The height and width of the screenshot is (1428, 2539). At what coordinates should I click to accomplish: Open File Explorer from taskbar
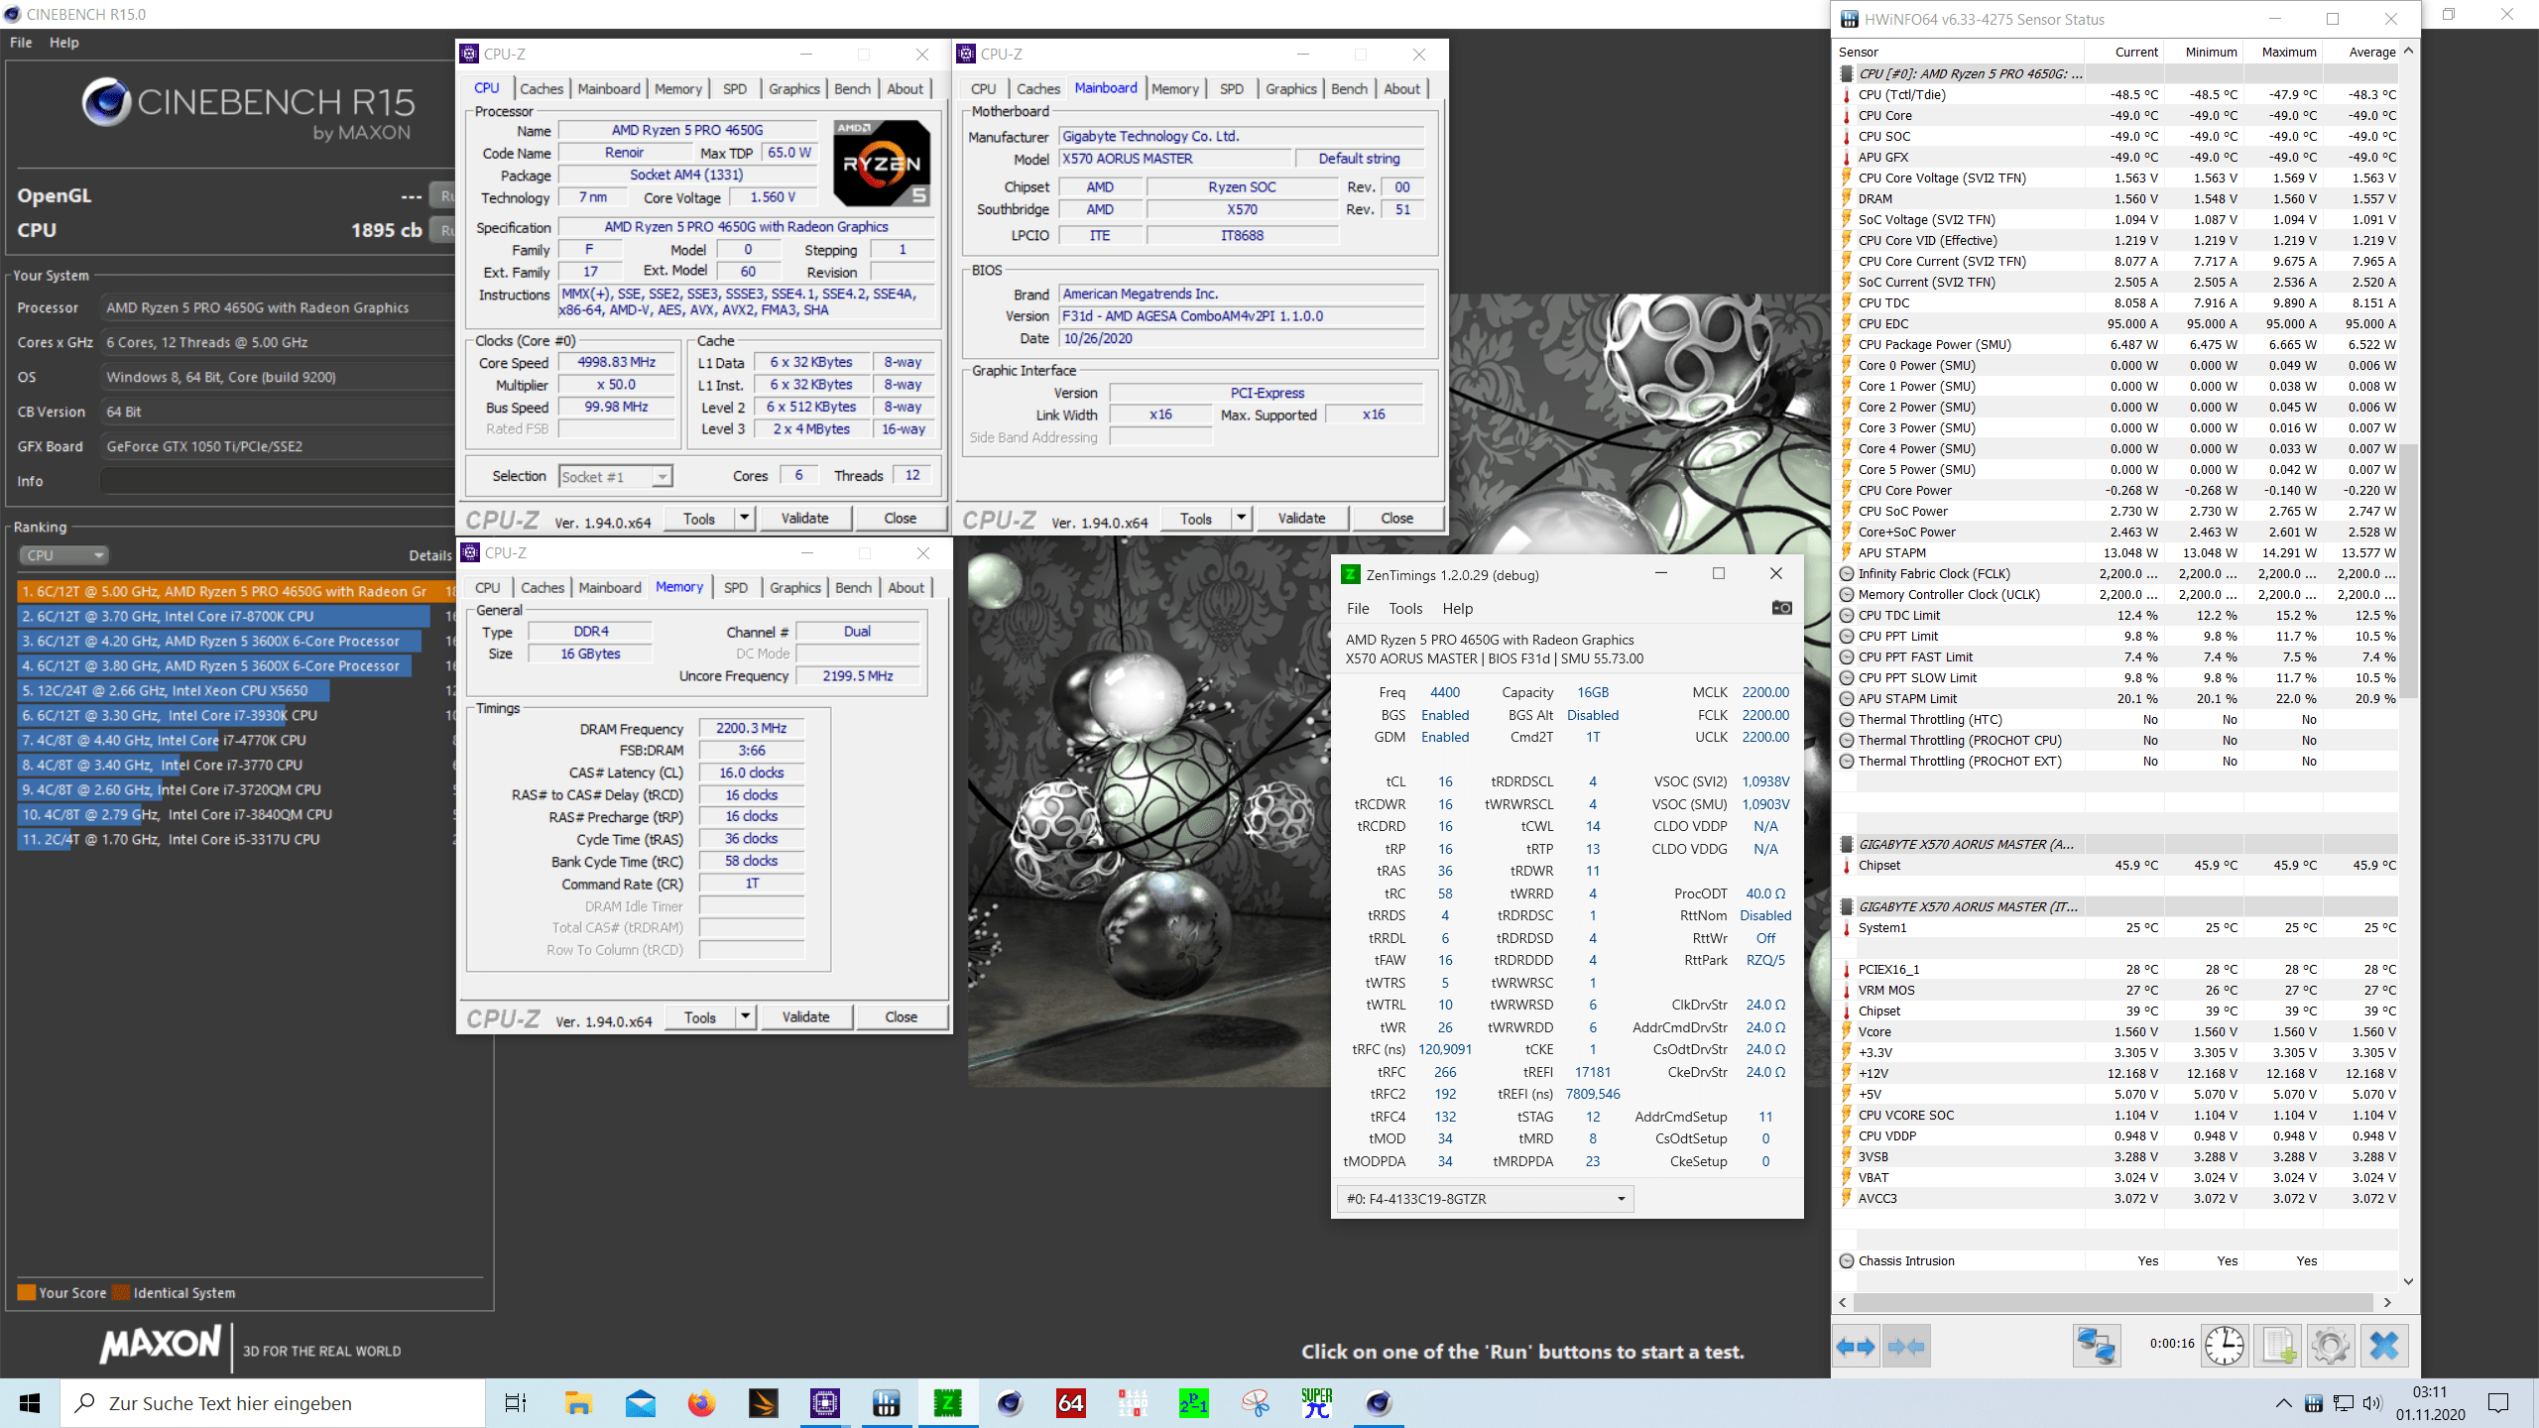click(x=578, y=1403)
